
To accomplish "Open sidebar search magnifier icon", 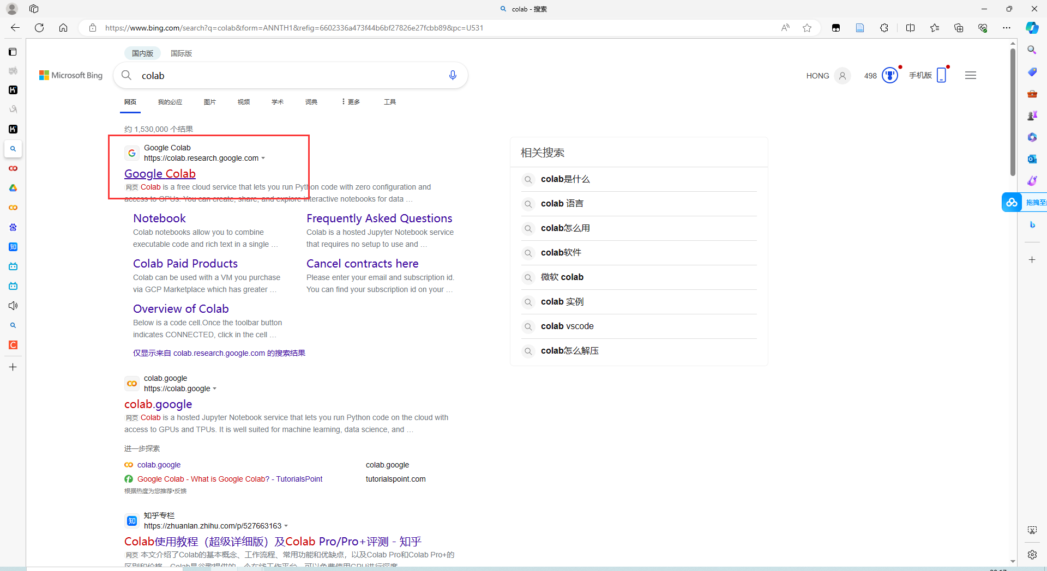I will pos(1032,50).
